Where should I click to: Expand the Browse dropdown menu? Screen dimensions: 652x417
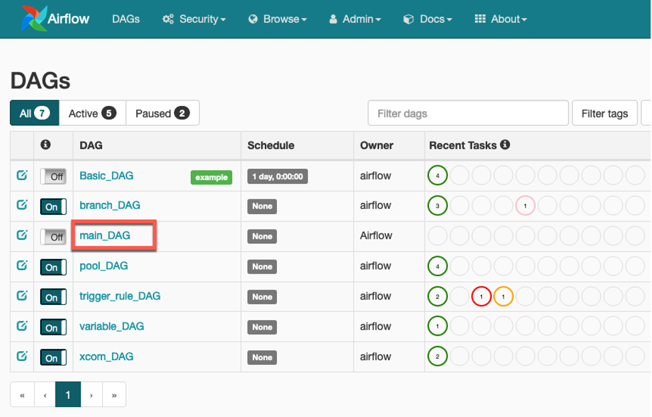[278, 19]
